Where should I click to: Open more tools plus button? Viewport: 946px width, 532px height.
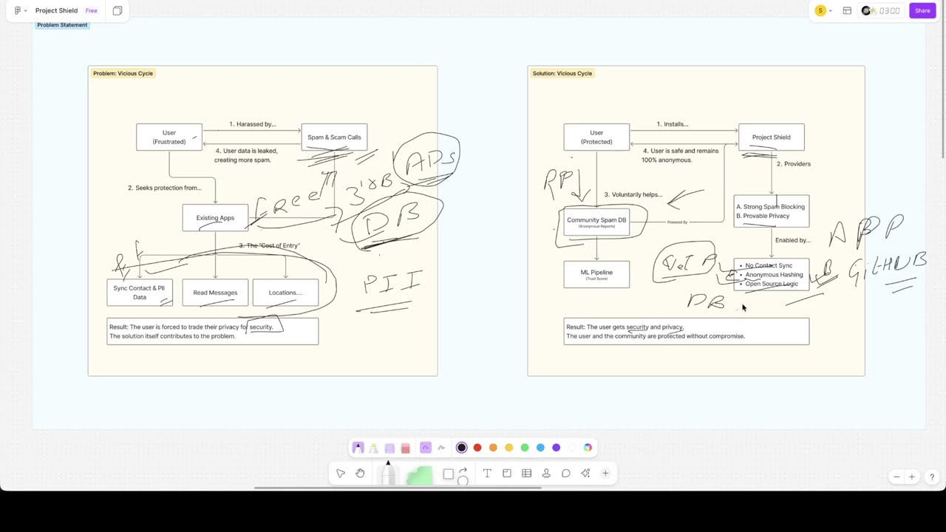click(x=605, y=474)
